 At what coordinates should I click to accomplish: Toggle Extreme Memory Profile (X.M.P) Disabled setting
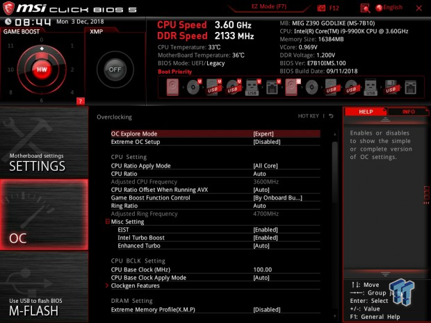coord(215,310)
